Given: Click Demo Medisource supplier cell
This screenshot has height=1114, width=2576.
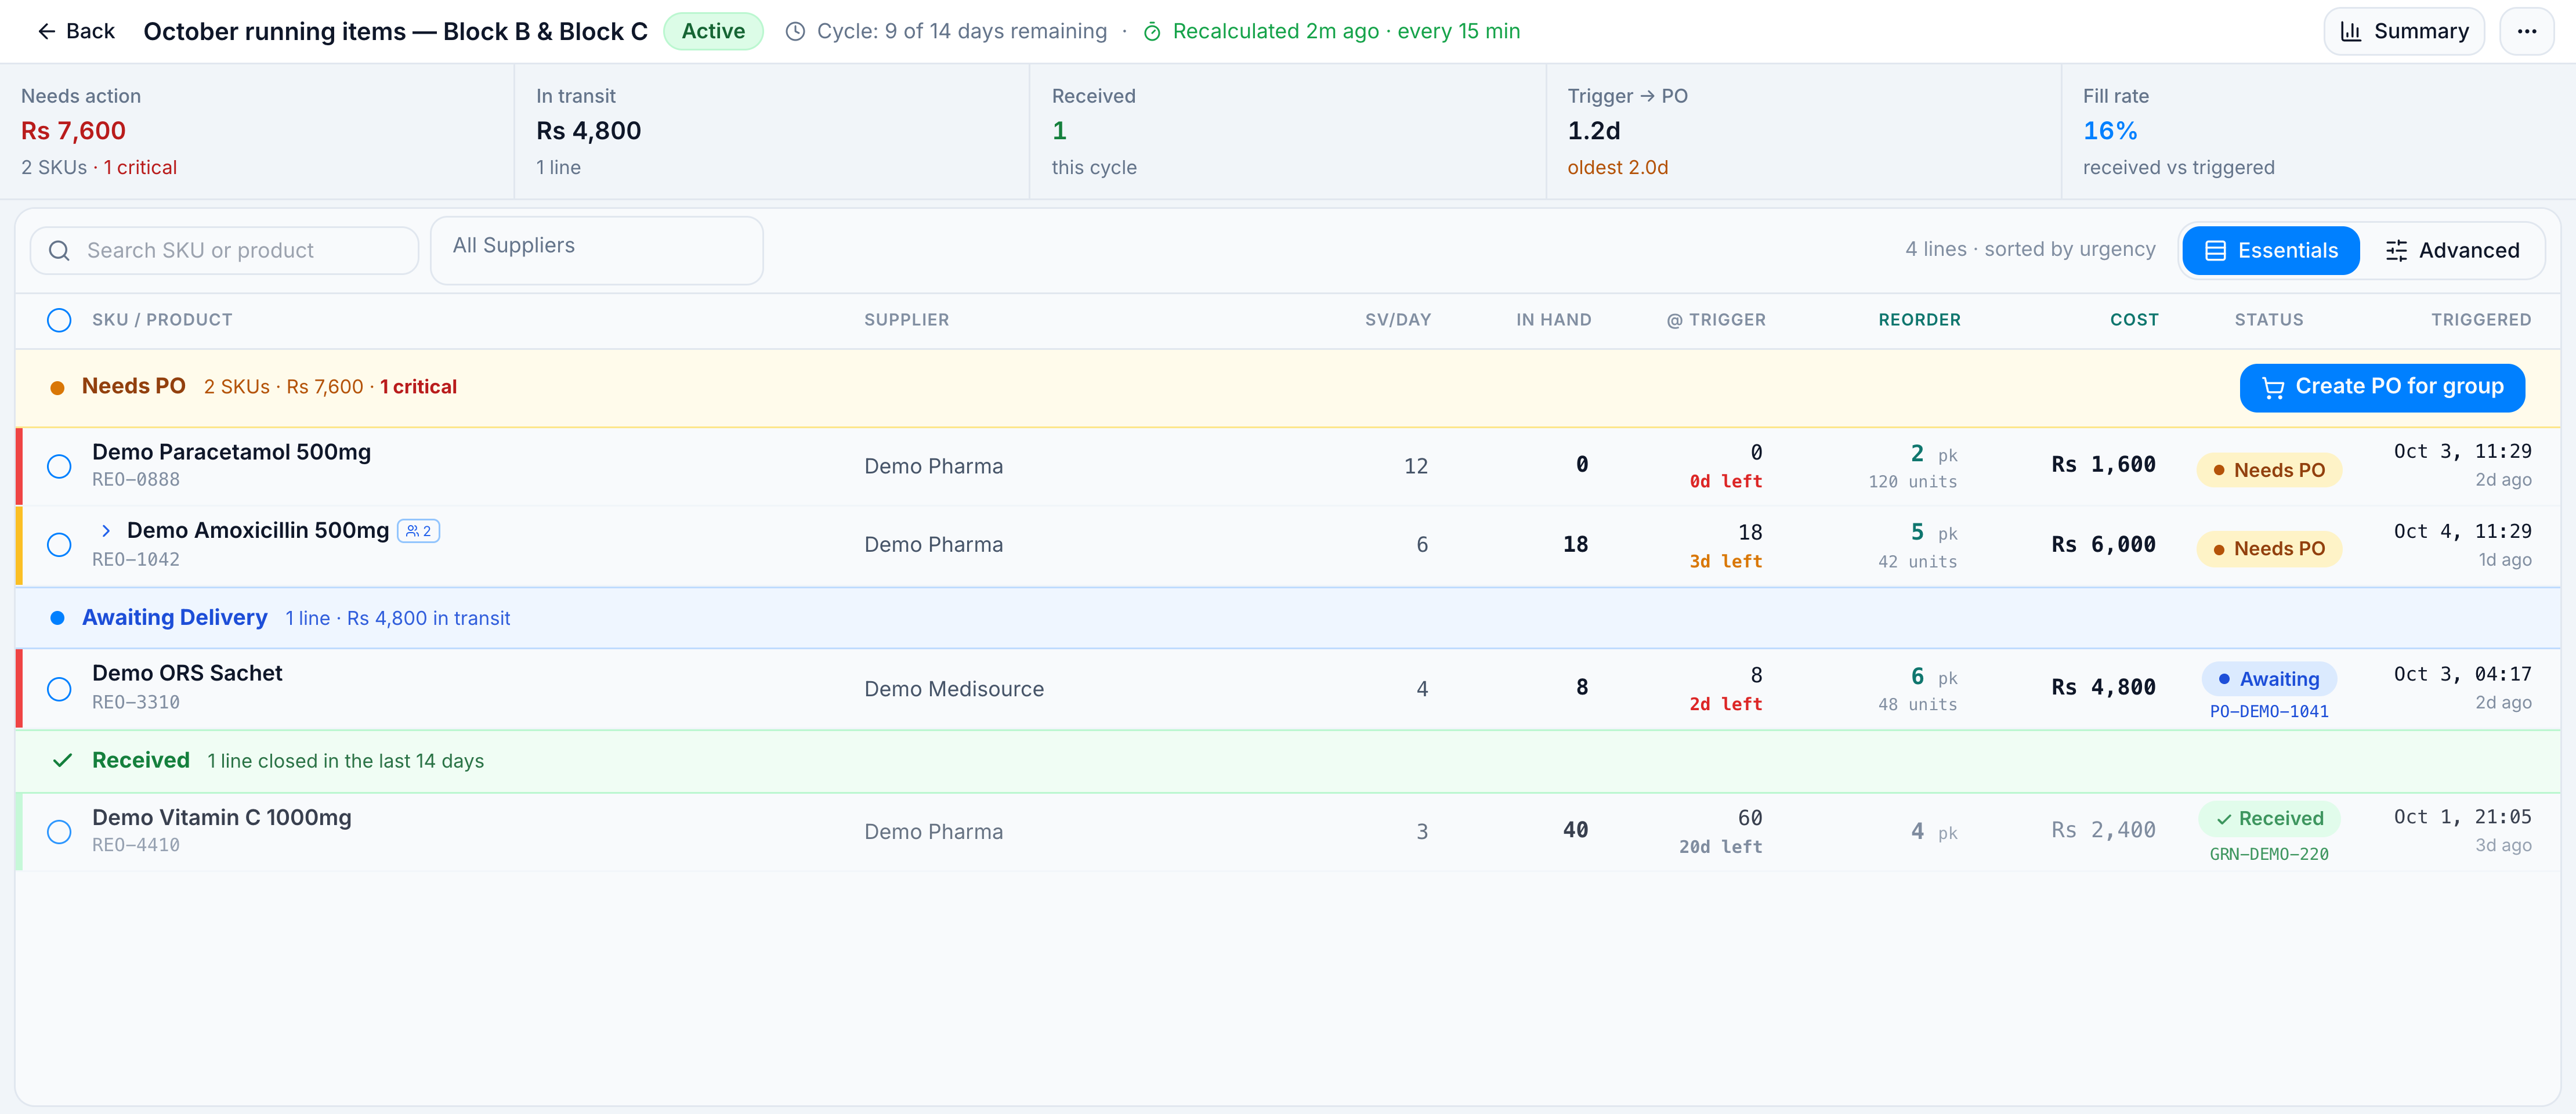Looking at the screenshot, I should coord(954,689).
